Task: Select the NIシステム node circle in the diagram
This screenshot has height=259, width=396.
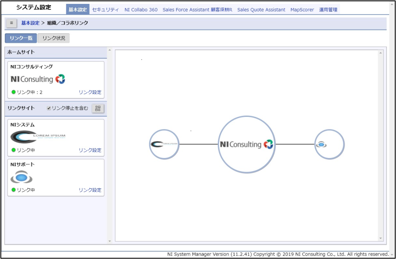Action: click(164, 144)
